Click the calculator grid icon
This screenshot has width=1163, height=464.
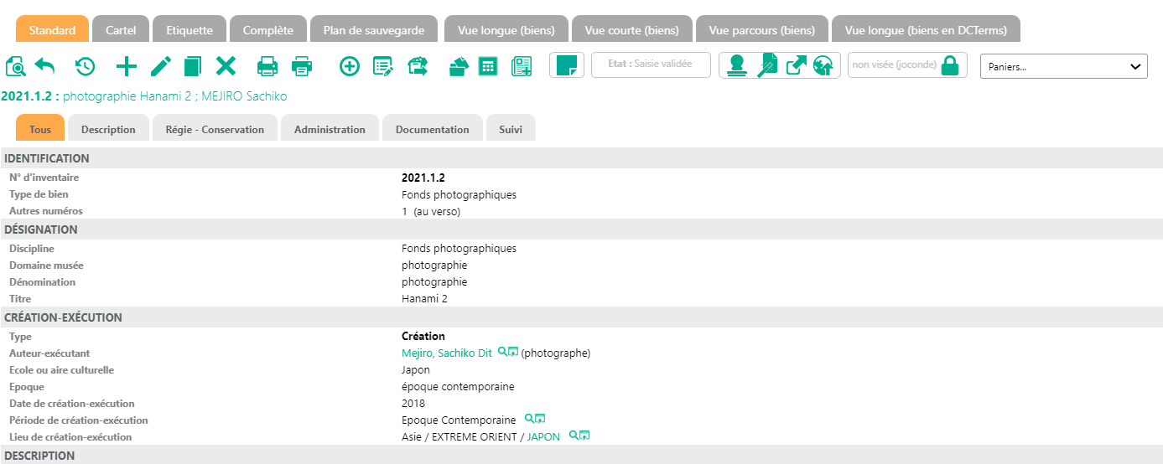click(x=488, y=66)
